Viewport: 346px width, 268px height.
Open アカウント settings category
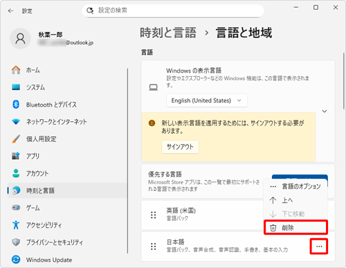(67, 173)
